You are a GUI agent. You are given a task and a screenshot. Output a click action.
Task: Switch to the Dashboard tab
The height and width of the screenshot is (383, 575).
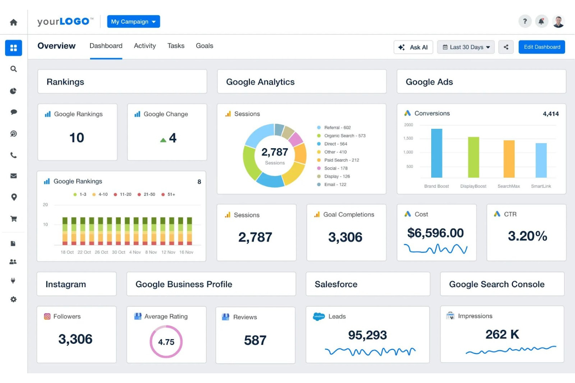(106, 46)
